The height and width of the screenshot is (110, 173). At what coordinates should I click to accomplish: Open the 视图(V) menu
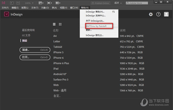coord(63,8)
